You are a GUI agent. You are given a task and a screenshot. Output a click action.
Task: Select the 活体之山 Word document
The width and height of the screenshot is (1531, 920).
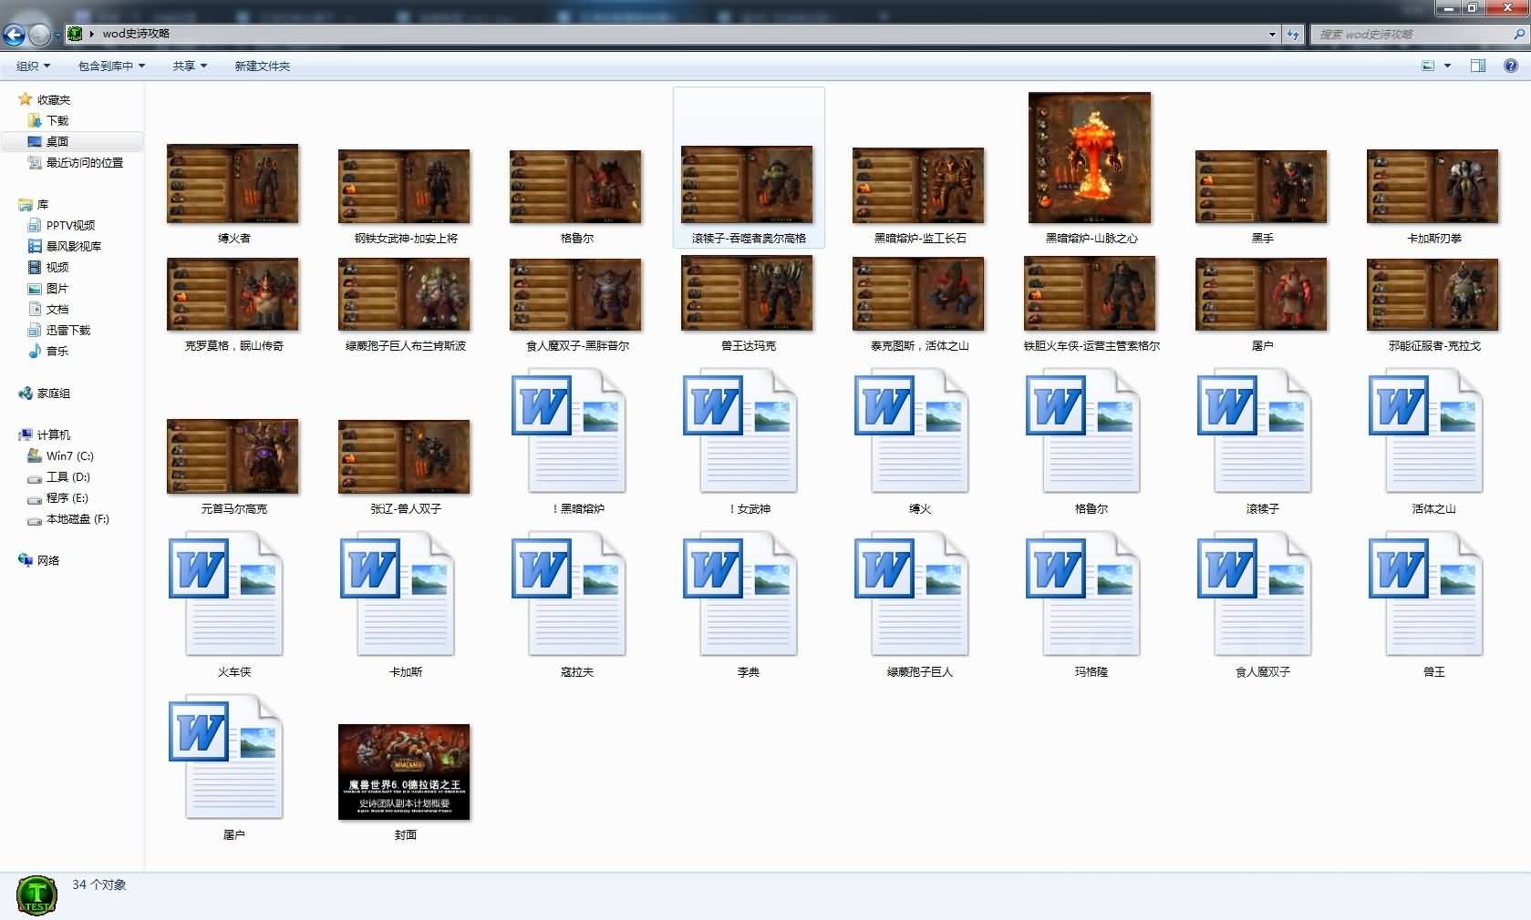tap(1427, 431)
